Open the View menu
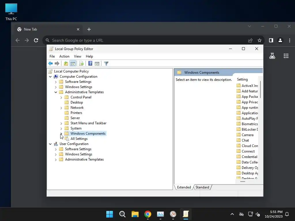The height and width of the screenshot is (221, 295). click(x=77, y=56)
